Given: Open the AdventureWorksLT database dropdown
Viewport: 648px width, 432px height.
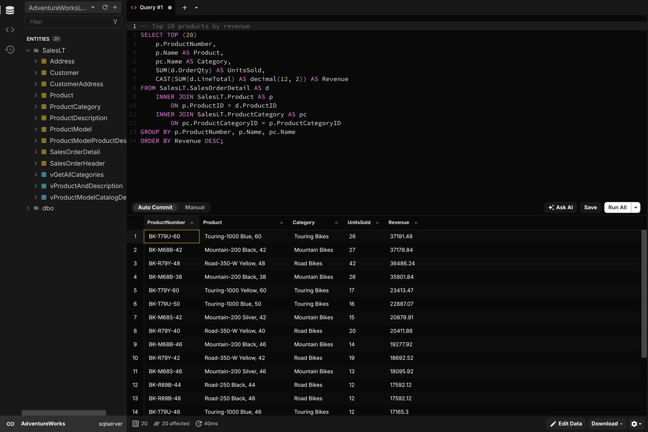Looking at the screenshot, I should click(62, 8).
